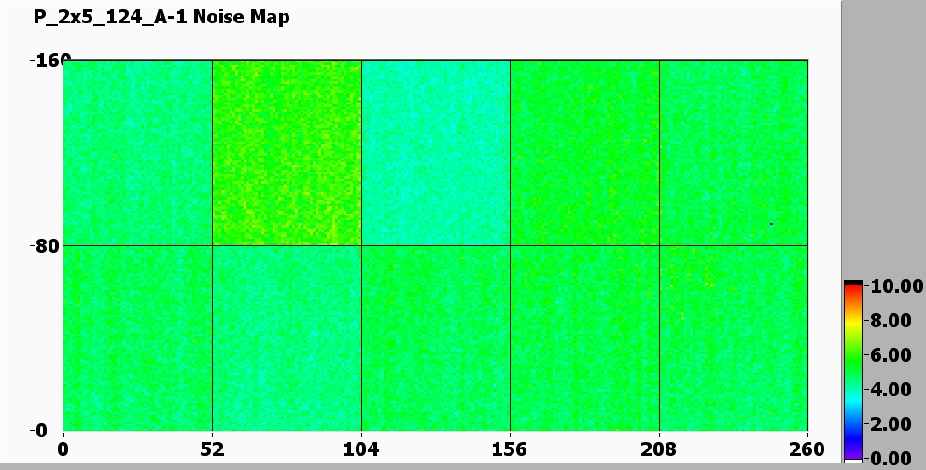Viewport: 926px width, 470px height.
Task: Click the x-axis tick label 52
Action: coord(213,450)
